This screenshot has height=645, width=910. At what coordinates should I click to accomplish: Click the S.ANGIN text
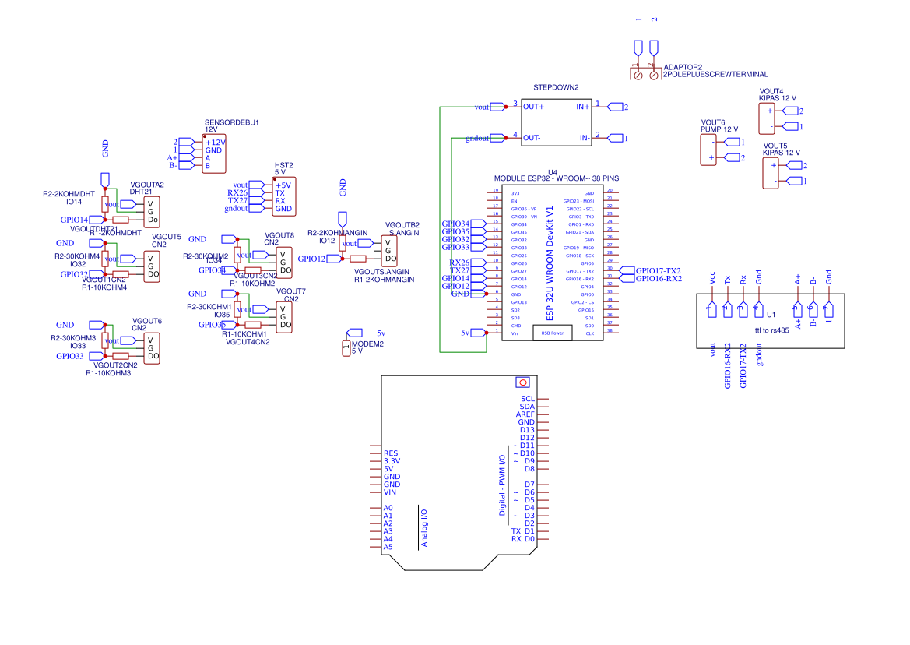[x=404, y=233]
